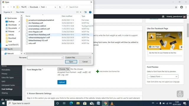The width and height of the screenshot is (189, 106).
Task: Select This PC in navigation pane
Action: [x=10, y=49]
